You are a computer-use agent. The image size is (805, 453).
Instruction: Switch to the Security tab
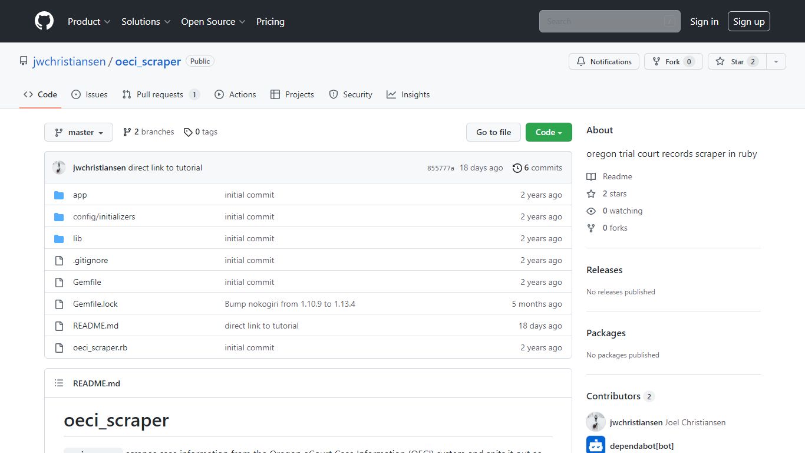click(x=351, y=94)
